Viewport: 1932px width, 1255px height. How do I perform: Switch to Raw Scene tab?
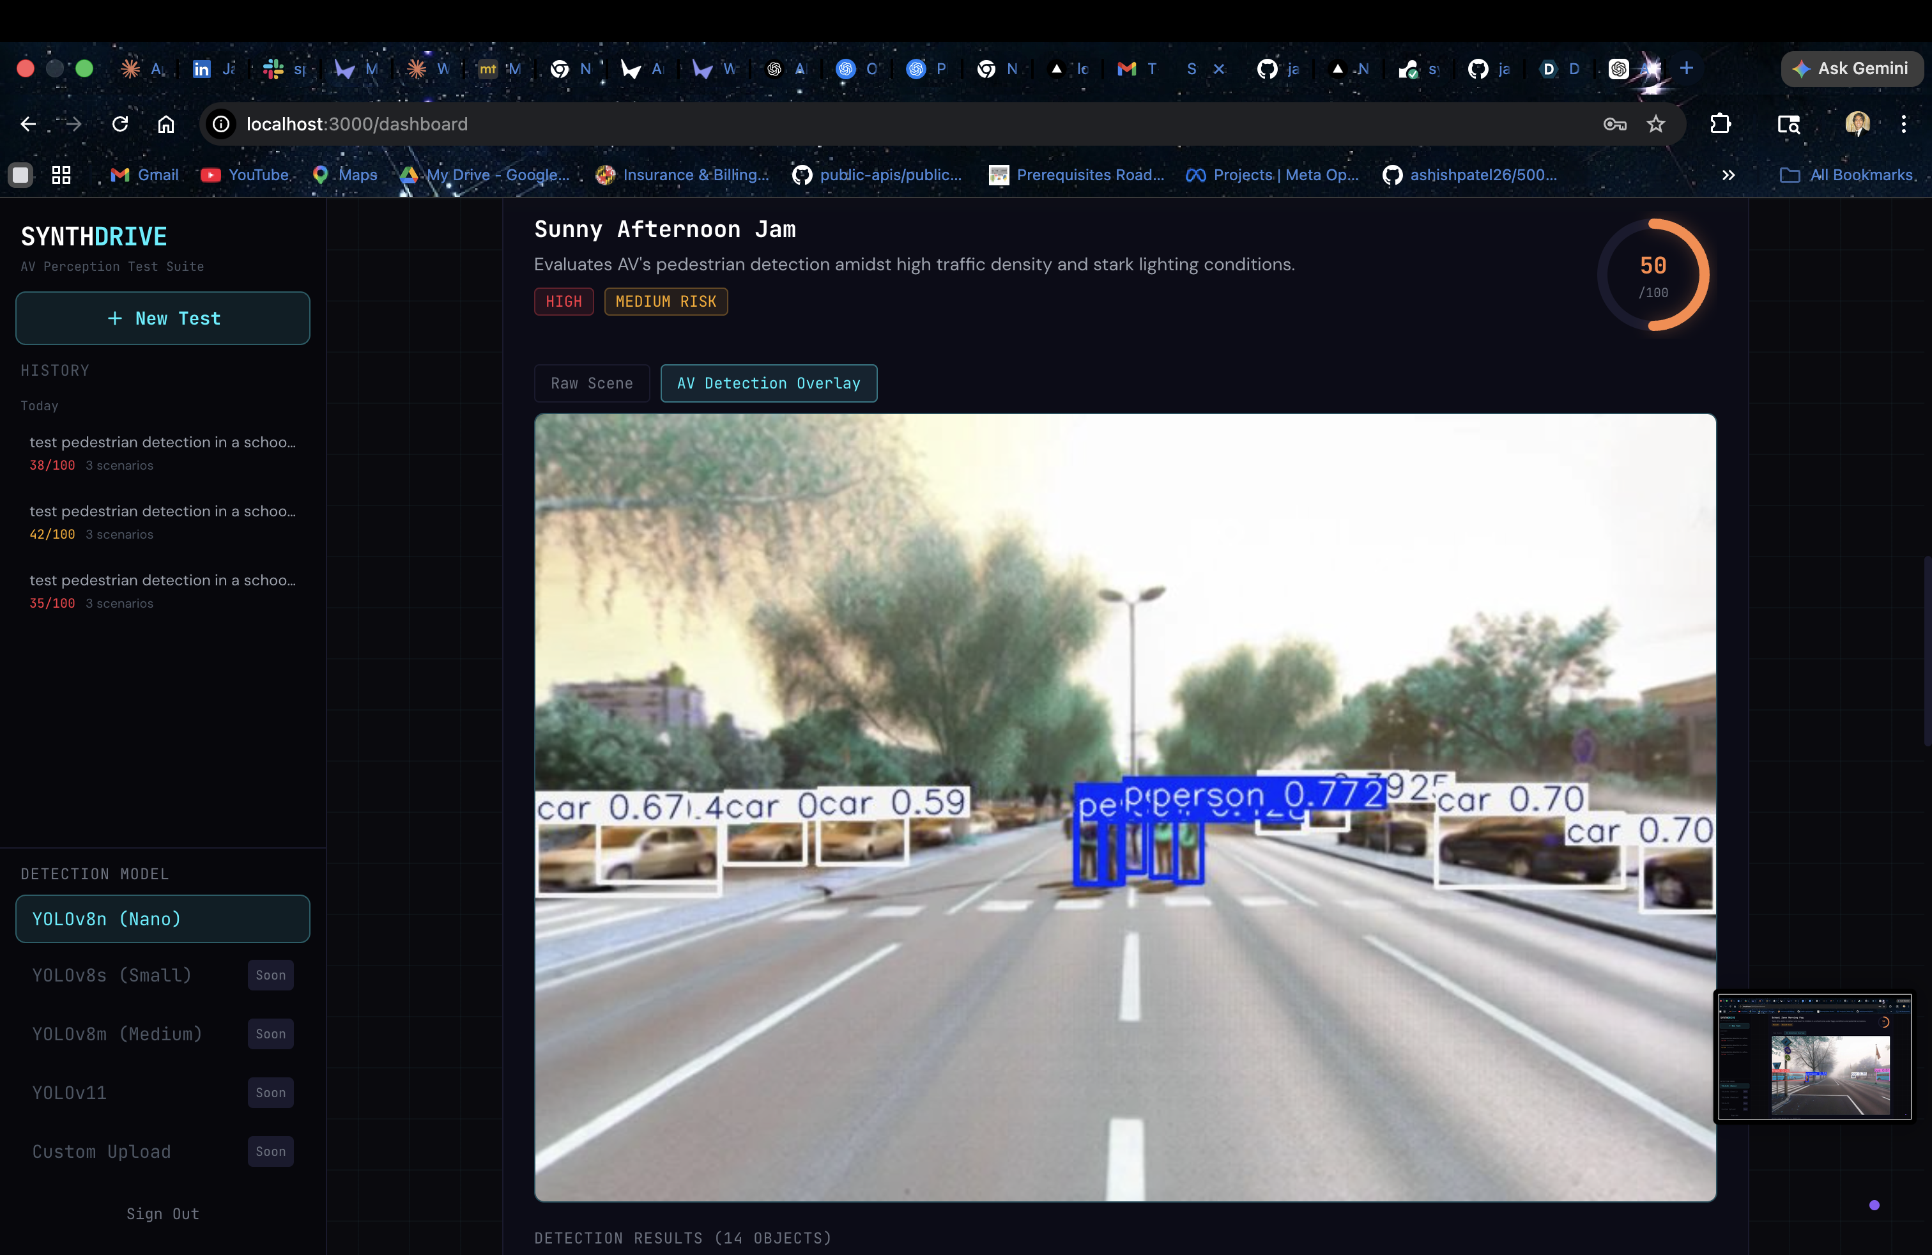[x=592, y=383]
